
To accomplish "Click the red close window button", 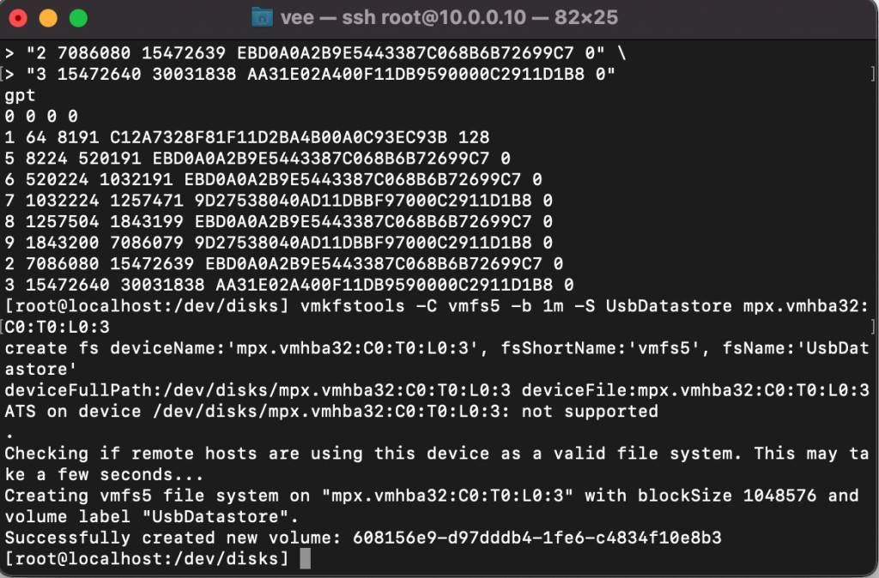I will pos(18,18).
